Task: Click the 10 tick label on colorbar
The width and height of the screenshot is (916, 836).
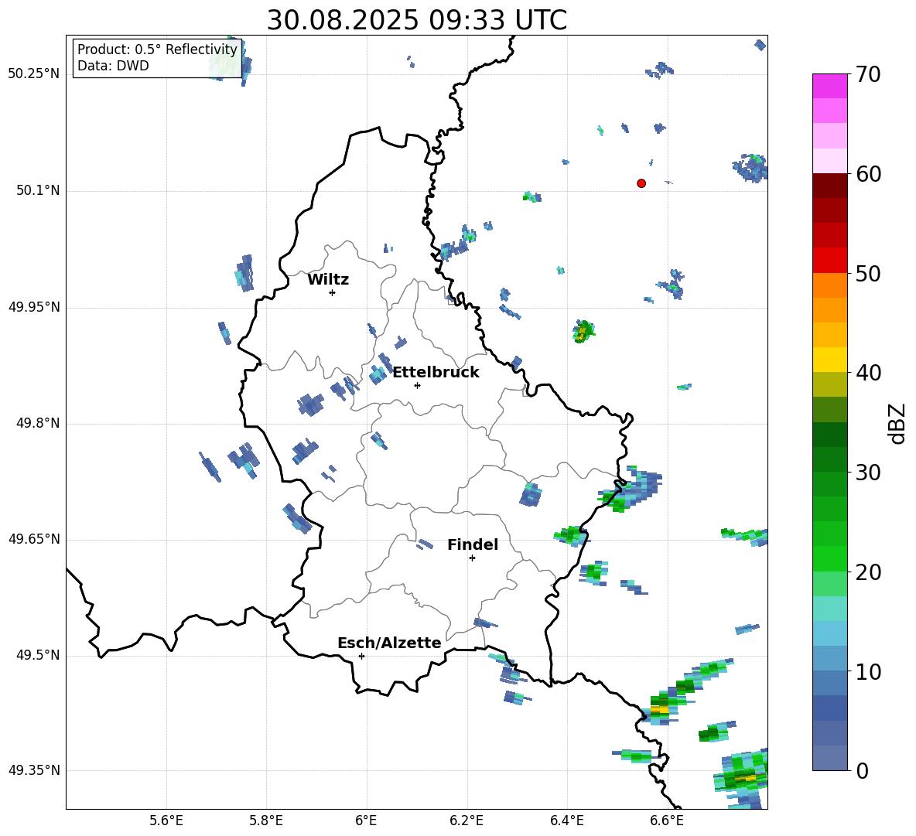Action: coord(868,671)
